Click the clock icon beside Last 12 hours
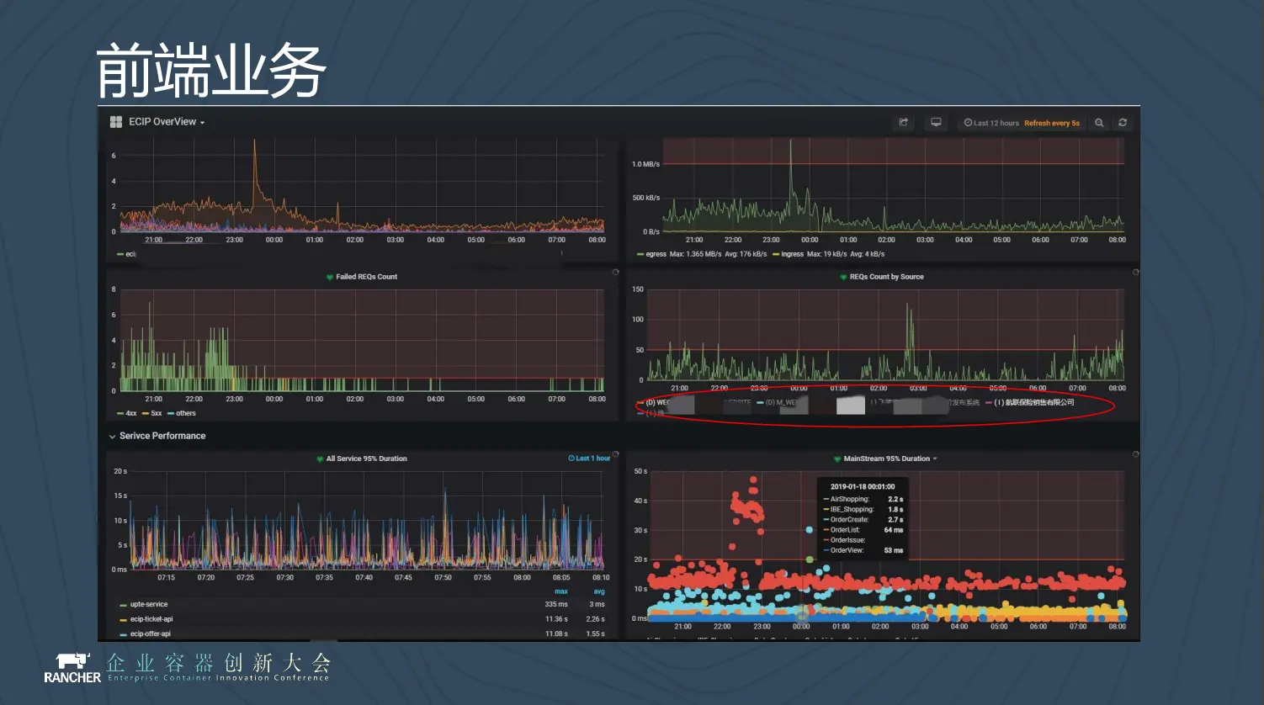 pyautogui.click(x=968, y=123)
